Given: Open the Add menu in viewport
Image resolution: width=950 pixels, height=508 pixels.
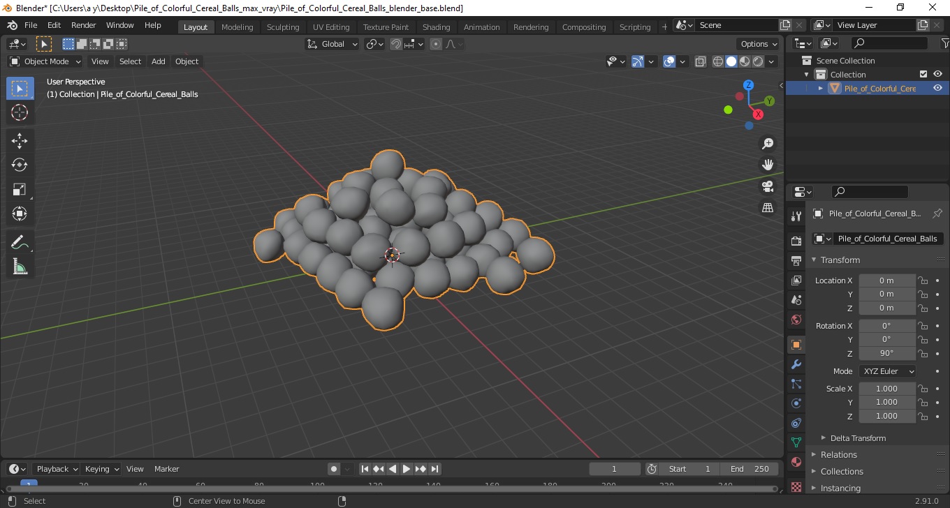Looking at the screenshot, I should tap(159, 61).
